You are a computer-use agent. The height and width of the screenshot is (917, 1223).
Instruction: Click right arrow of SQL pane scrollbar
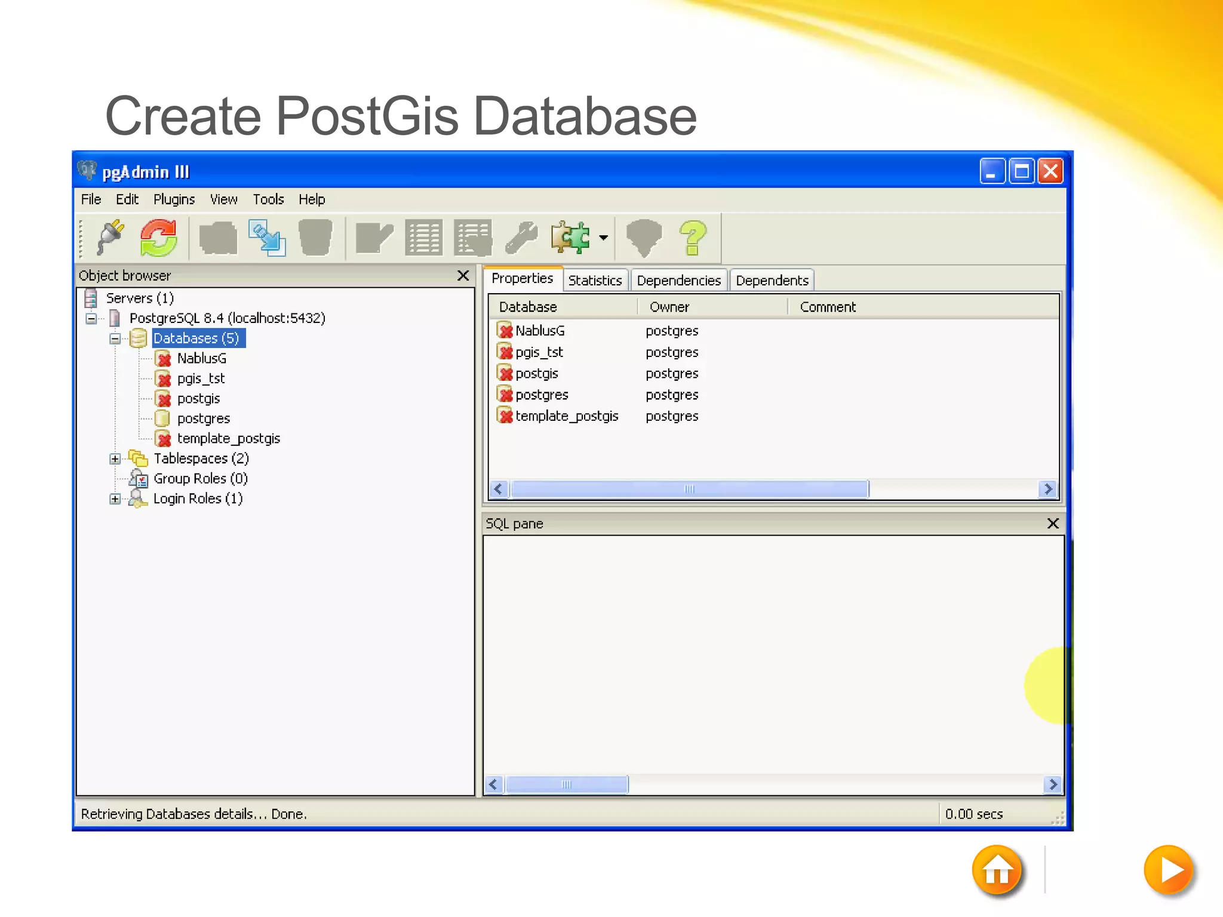click(x=1053, y=784)
